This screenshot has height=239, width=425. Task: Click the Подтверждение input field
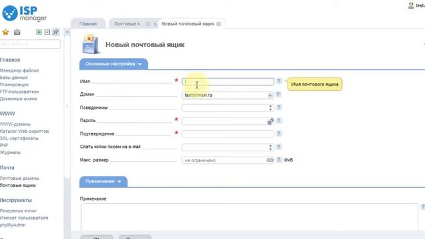(x=228, y=134)
